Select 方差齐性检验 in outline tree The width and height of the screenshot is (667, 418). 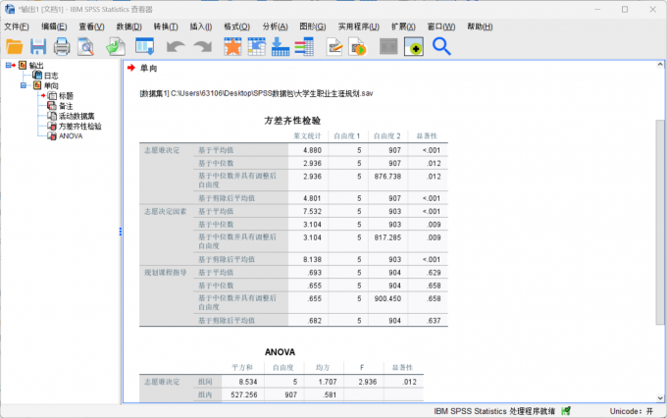click(x=80, y=126)
